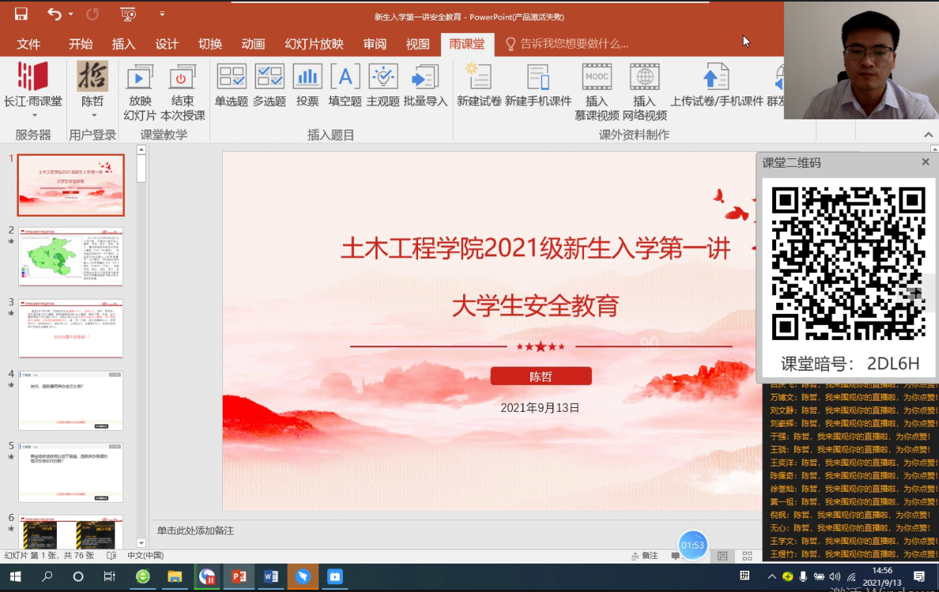Image resolution: width=939 pixels, height=592 pixels.
Task: Add a 填空题 fill-in-blank question
Action: pos(345,77)
